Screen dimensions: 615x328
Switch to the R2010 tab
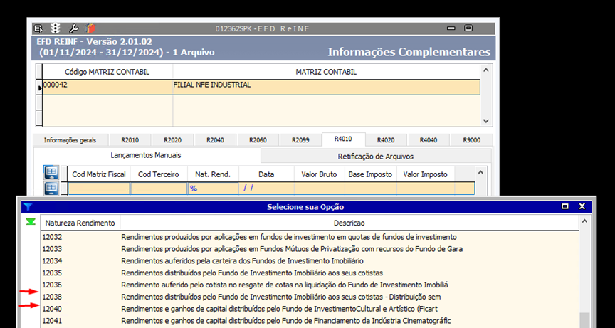(x=130, y=140)
